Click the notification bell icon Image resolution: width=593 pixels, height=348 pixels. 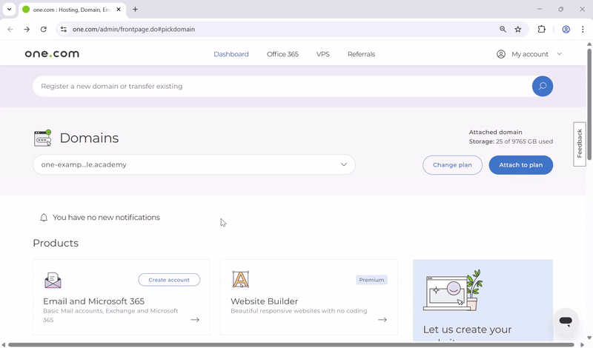pyautogui.click(x=44, y=218)
